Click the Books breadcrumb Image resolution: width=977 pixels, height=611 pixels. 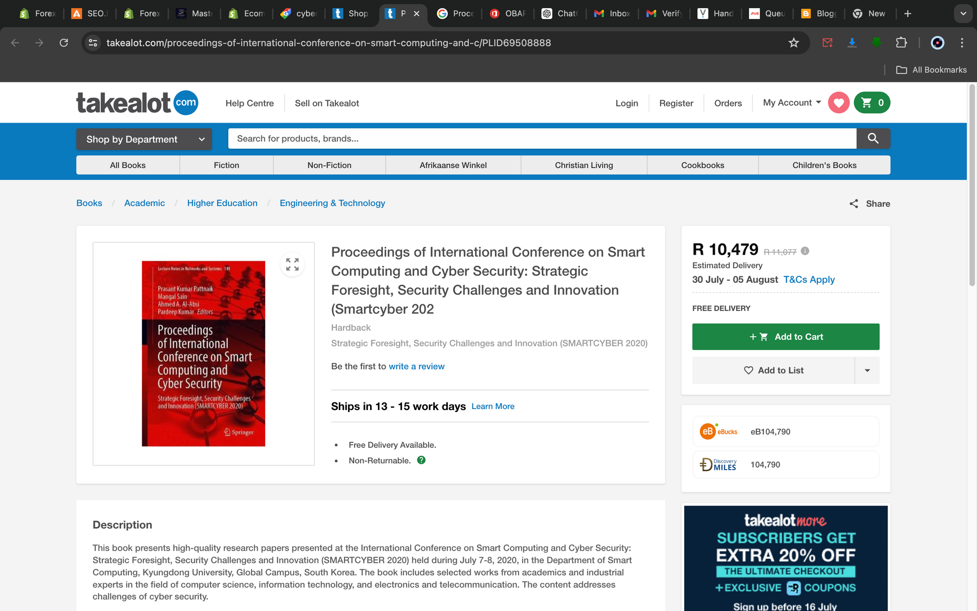(89, 203)
